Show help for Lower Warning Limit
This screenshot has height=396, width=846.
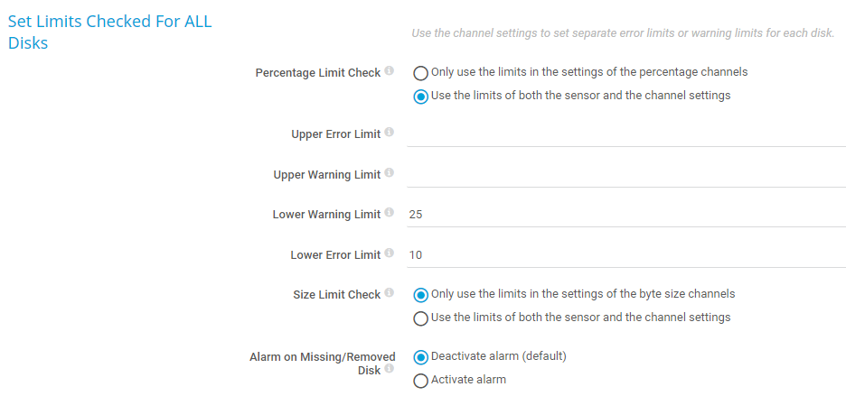click(x=389, y=213)
